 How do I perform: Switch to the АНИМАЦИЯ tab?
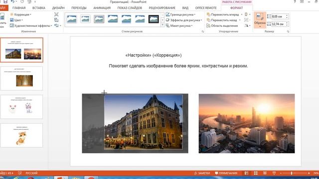pyautogui.click(x=102, y=8)
